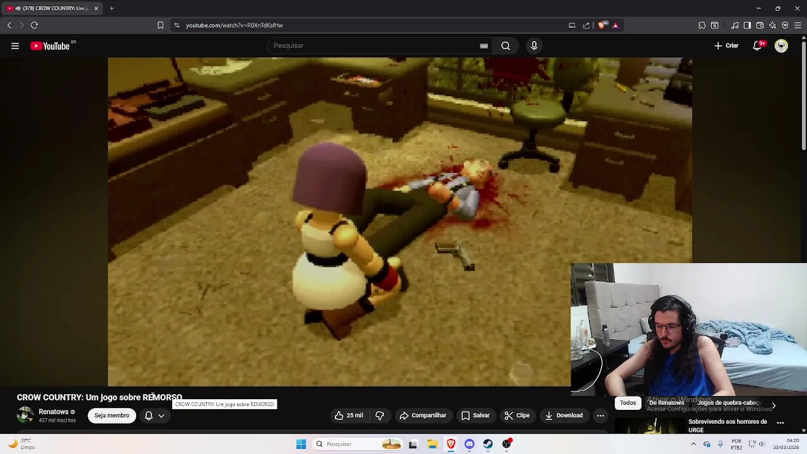Click the taskbar Pesquisar search box

357,444
